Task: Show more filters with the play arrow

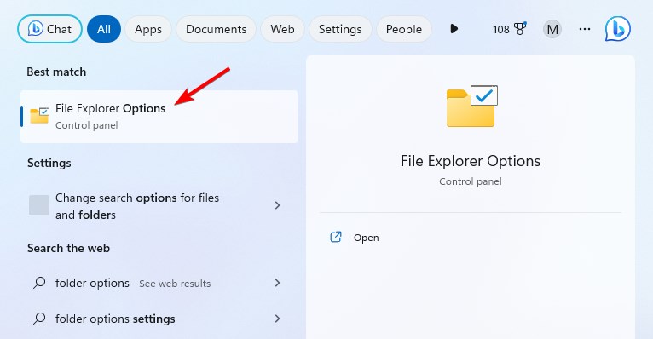Action: click(x=454, y=29)
